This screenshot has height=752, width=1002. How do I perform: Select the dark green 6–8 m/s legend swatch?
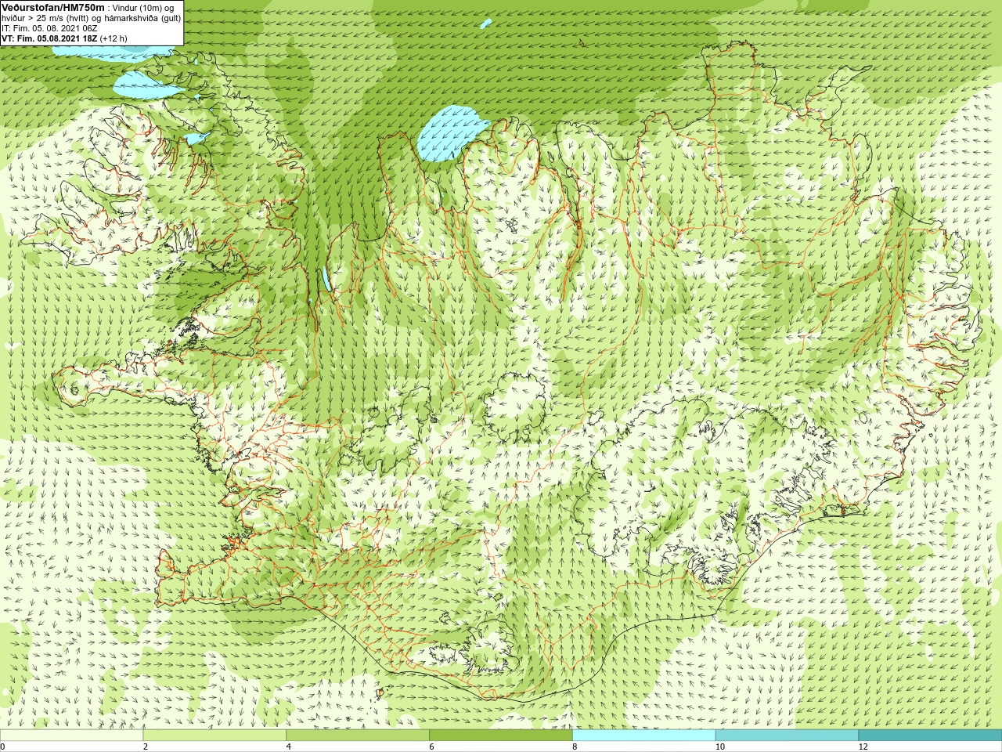click(x=501, y=736)
